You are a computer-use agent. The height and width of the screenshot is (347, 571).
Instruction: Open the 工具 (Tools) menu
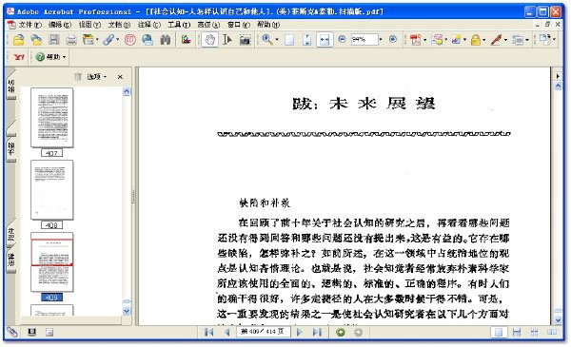(179, 25)
